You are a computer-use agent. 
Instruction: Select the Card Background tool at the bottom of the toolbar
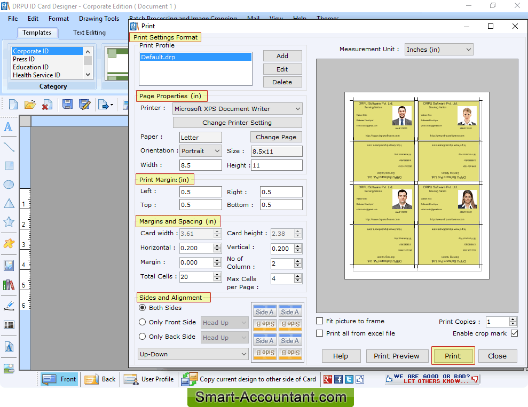[x=9, y=368]
